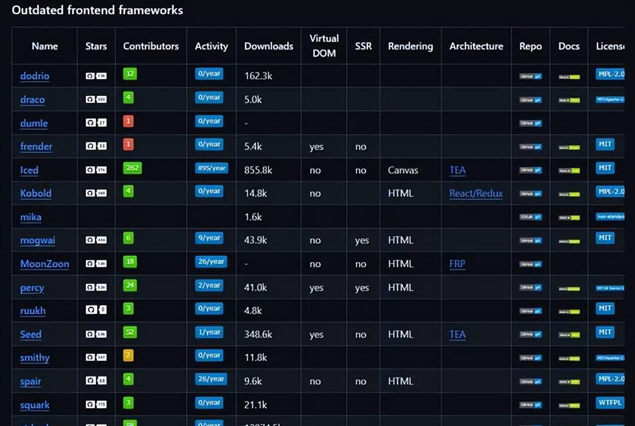Click the 9/year activity badge for mogwai

tap(209, 238)
